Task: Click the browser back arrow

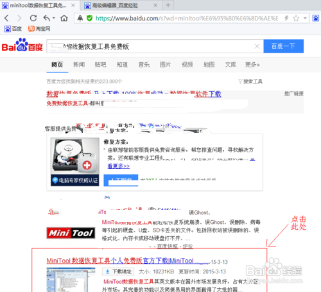Action: coord(6,18)
